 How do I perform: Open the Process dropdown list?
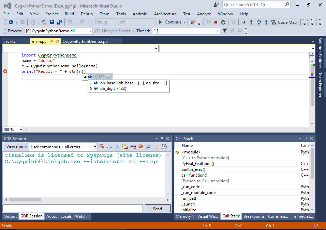click(x=90, y=31)
